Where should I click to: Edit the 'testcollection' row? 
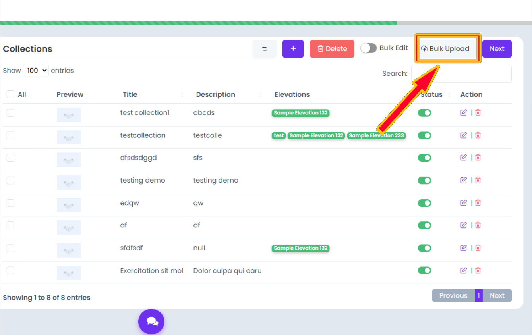click(464, 135)
